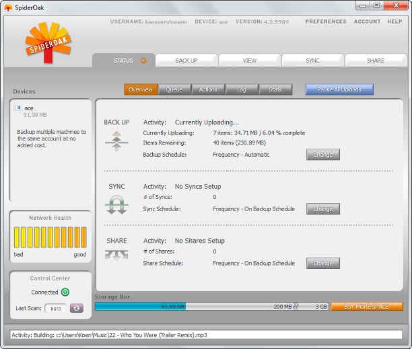Click the green Connected status icon
Image resolution: width=412 pixels, height=349 pixels.
pyautogui.click(x=65, y=292)
